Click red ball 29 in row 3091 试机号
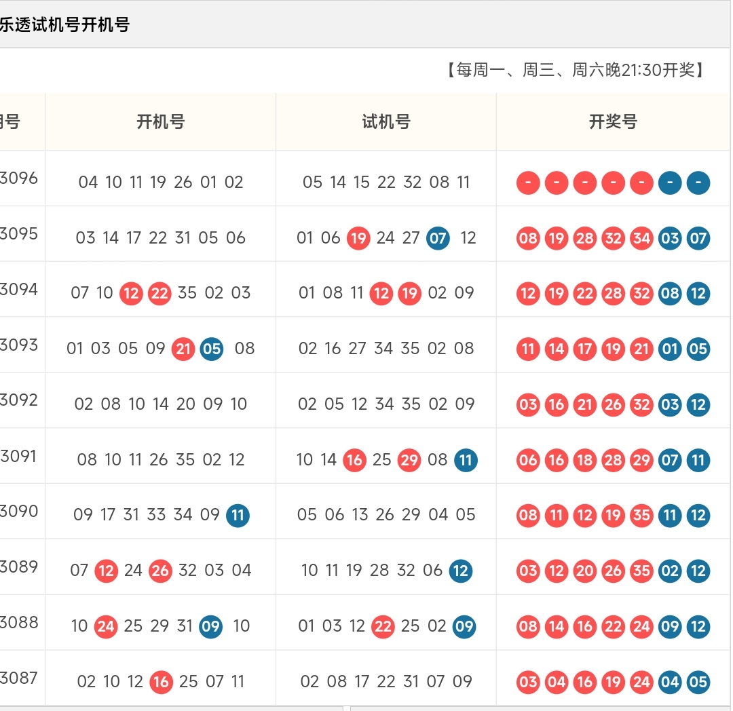Viewport: 733px width, 711px height. pyautogui.click(x=409, y=460)
